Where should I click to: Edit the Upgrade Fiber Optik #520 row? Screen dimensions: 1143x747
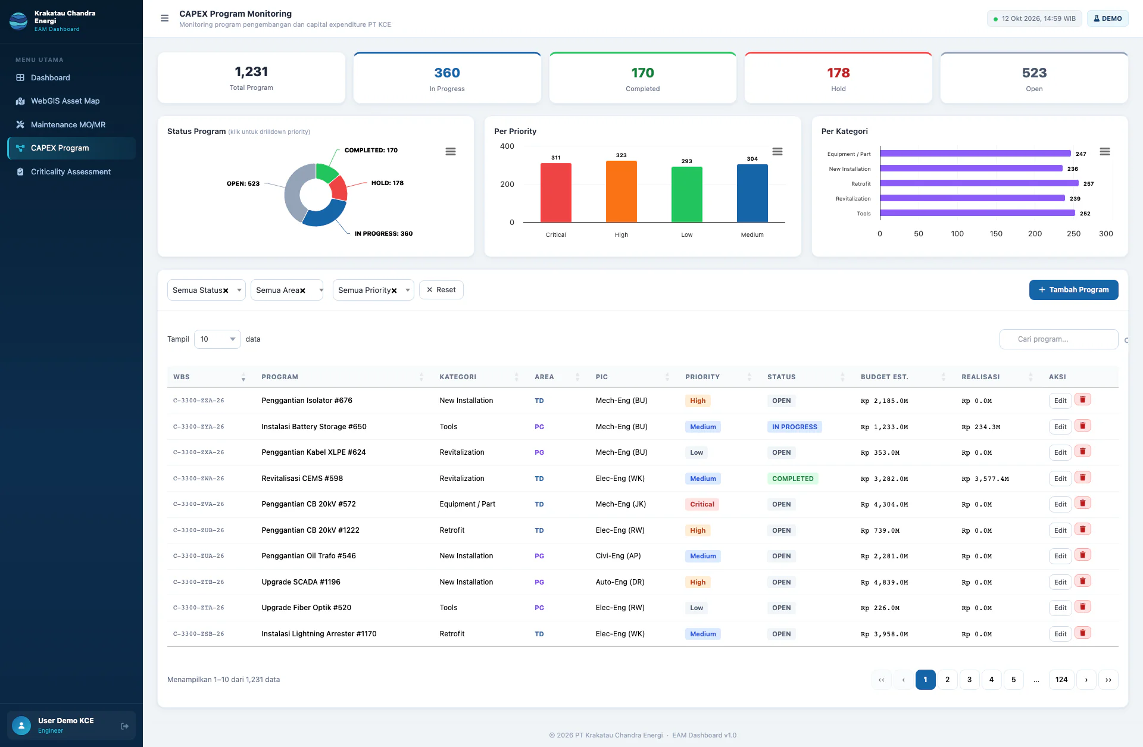(x=1060, y=608)
